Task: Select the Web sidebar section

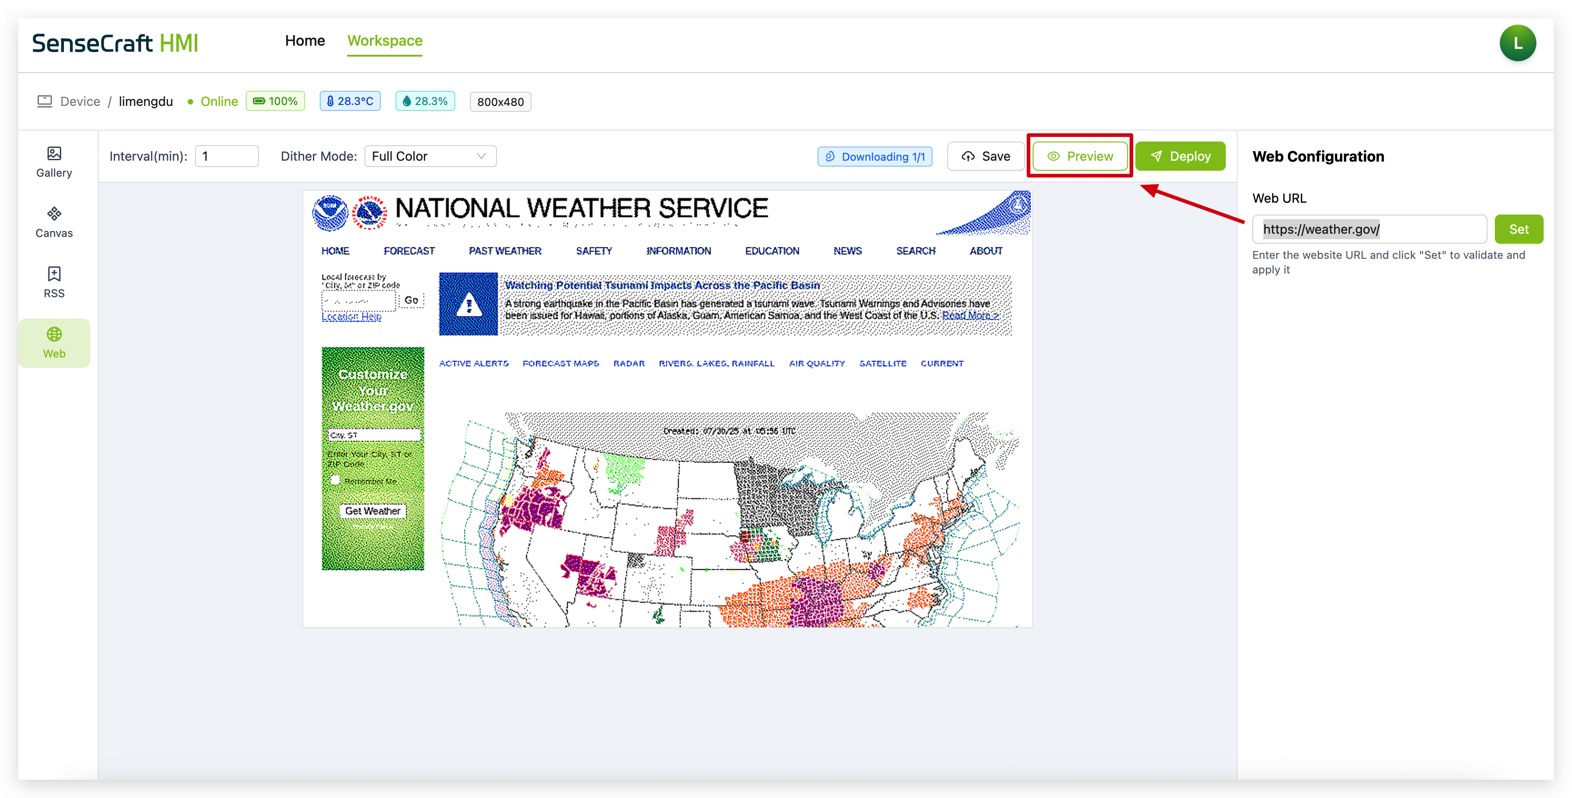Action: pos(54,343)
